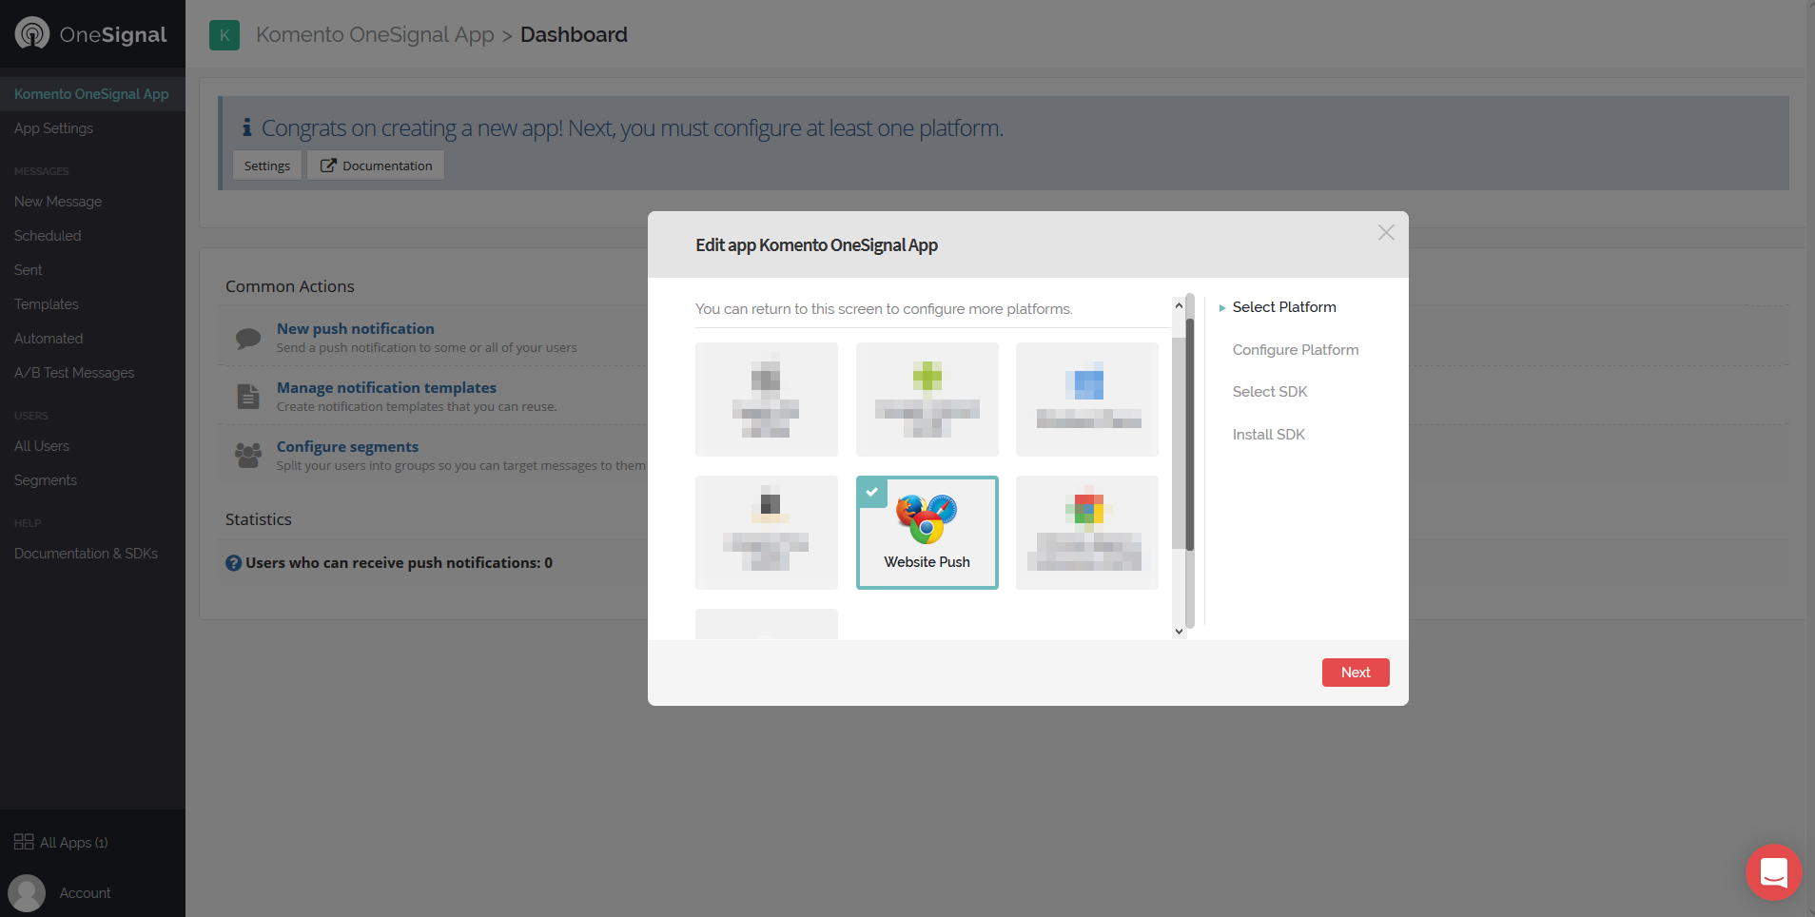Open Sent messages
The width and height of the screenshot is (1815, 917).
[29, 270]
